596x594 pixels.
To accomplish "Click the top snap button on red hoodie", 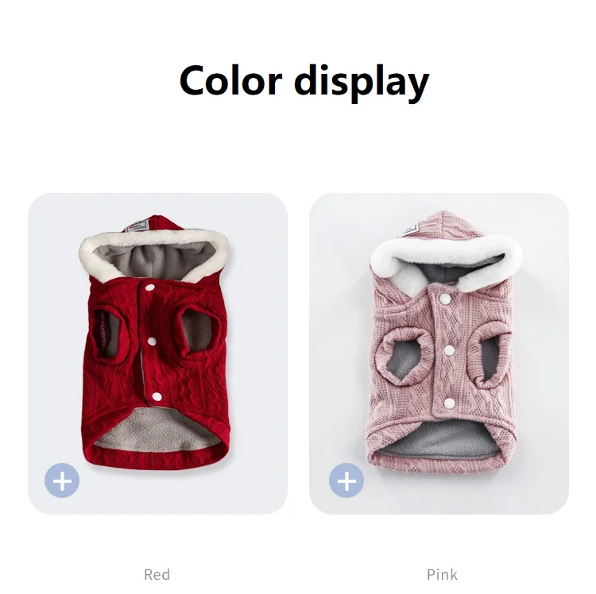I will (150, 288).
